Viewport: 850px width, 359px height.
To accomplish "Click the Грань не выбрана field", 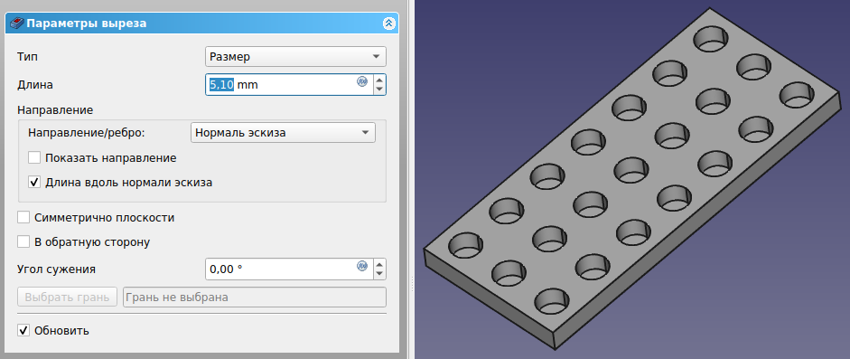I will click(254, 298).
